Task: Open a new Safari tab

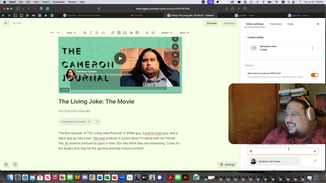Action: click(239, 9)
